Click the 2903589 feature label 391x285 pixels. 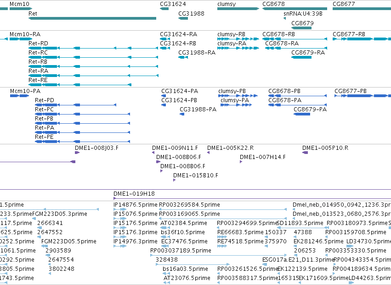(x=58, y=251)
